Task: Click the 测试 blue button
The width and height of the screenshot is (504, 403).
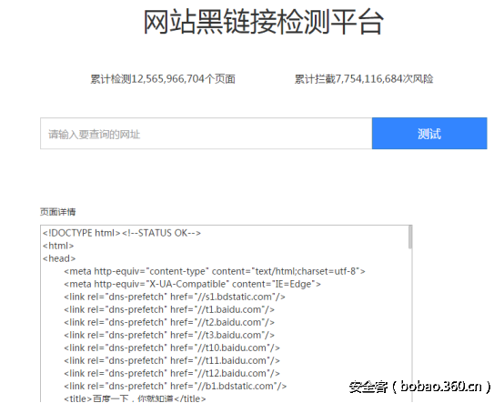Action: point(429,134)
